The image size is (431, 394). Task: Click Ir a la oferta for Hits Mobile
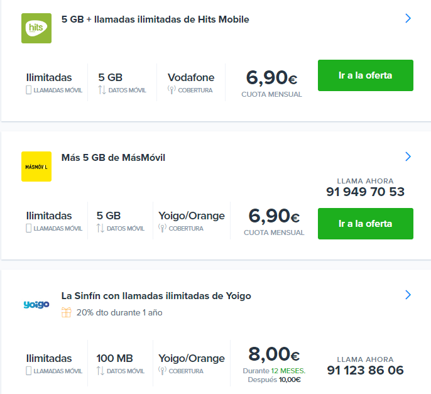point(365,75)
